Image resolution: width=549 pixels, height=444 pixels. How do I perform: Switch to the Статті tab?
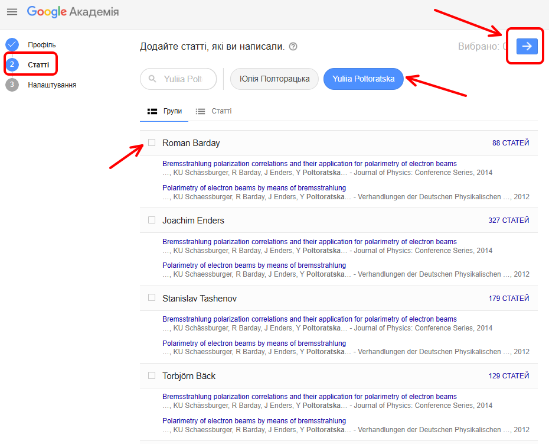pyautogui.click(x=214, y=111)
